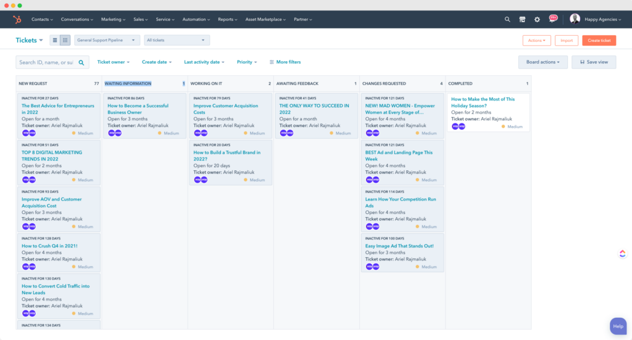Click avatar icons on Holiday Season card
Viewport: 632px width, 340px height.
point(459,126)
